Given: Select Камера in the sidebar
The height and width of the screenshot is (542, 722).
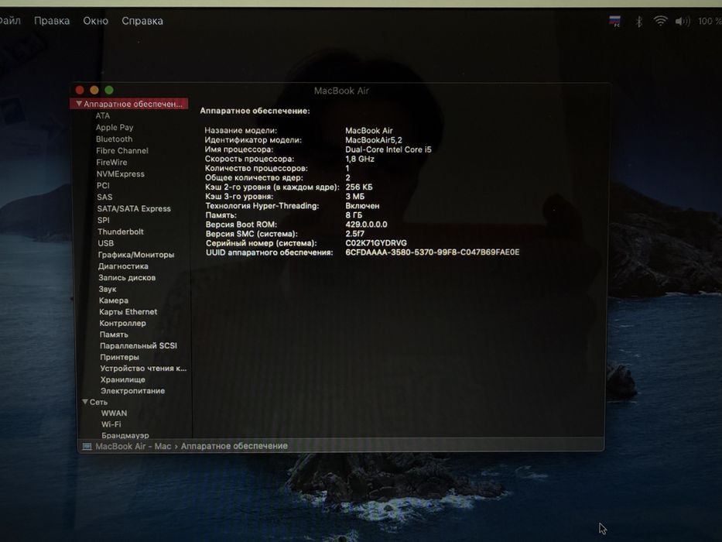Looking at the screenshot, I should pos(113,300).
